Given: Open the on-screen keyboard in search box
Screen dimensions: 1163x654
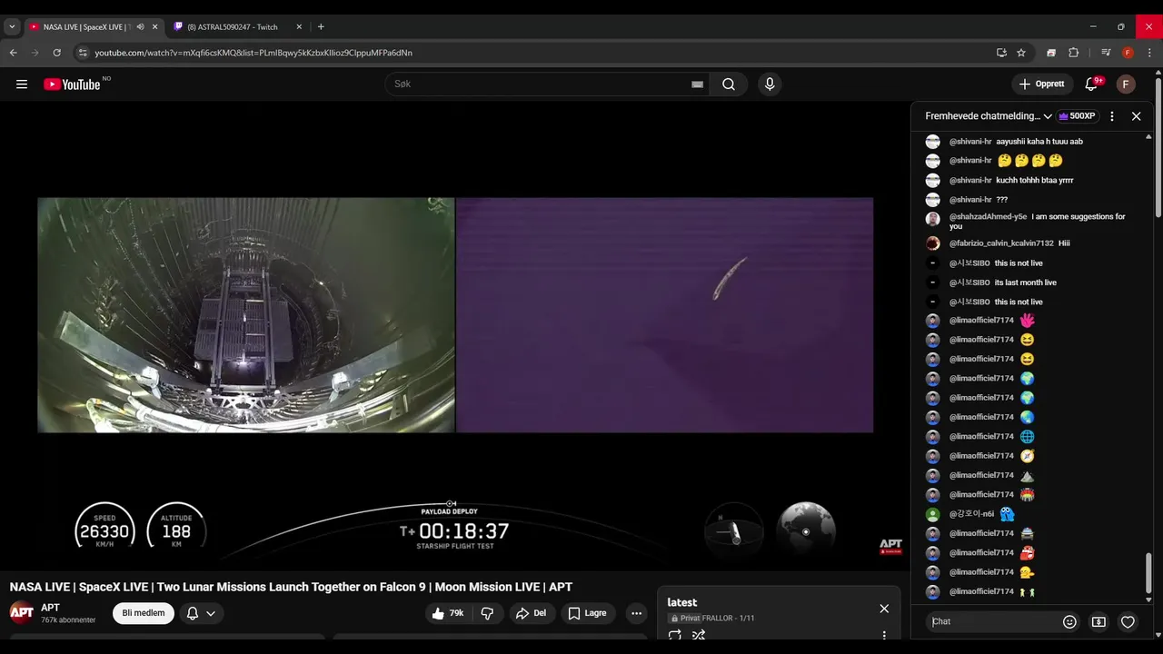Looking at the screenshot, I should [697, 84].
